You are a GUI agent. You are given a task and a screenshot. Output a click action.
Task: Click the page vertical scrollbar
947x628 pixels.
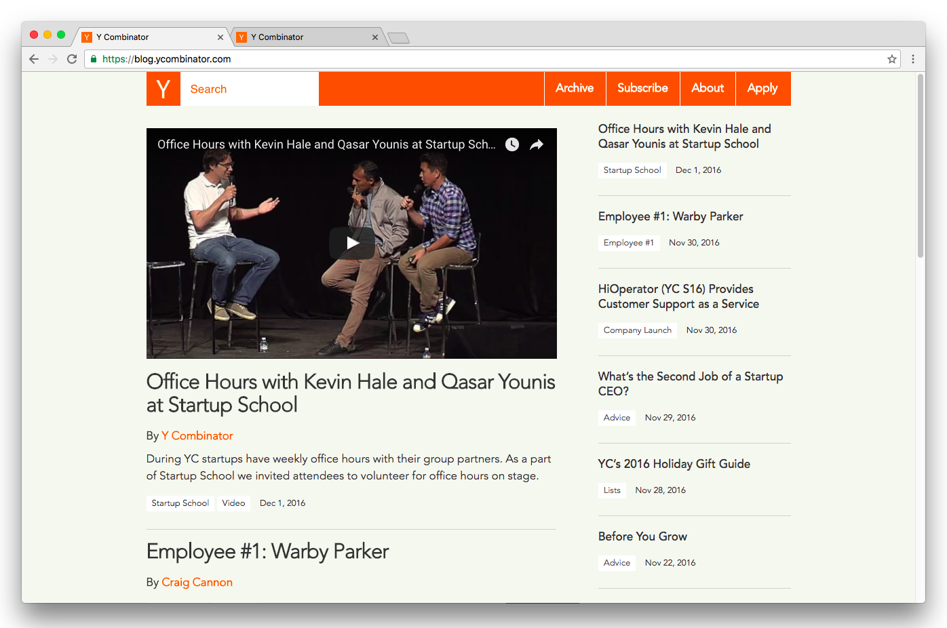[921, 166]
